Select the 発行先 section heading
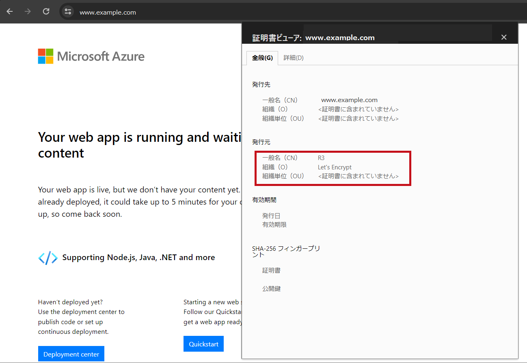Viewport: 527px width, 363px height. click(x=261, y=84)
